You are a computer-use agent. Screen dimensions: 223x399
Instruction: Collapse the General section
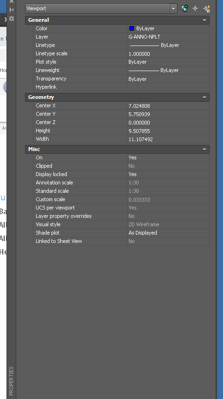click(x=204, y=20)
